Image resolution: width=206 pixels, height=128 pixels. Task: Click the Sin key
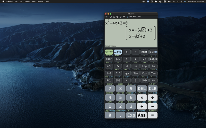click(136, 73)
